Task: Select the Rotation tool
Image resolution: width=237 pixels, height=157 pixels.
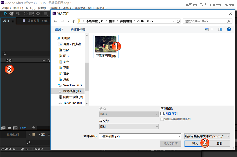Action: coord(25,14)
